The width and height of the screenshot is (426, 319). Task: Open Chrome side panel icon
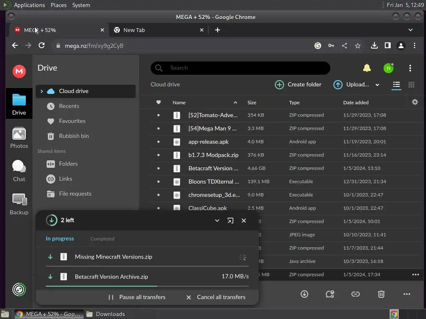[x=388, y=46]
